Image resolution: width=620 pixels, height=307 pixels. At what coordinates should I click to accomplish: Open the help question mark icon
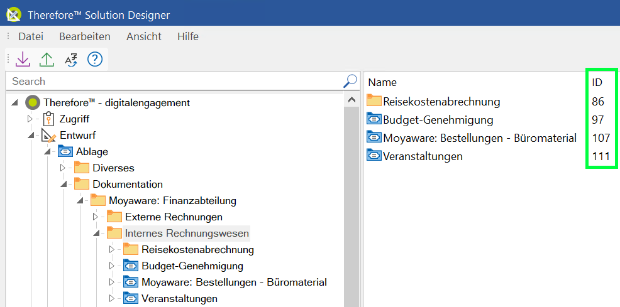[x=95, y=60]
